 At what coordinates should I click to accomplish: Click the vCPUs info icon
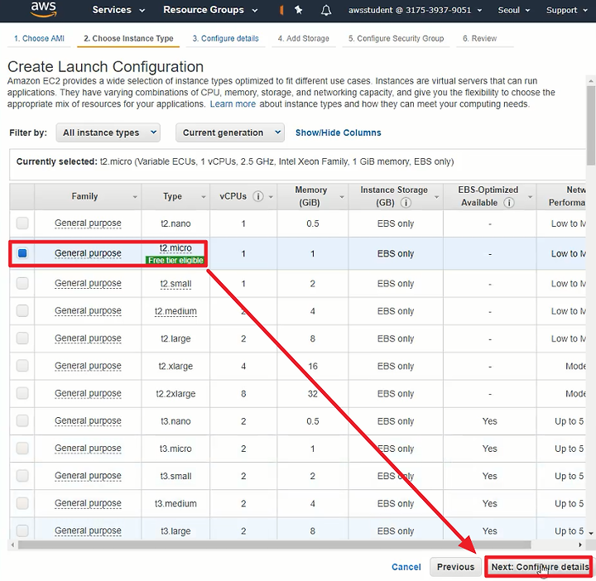[258, 196]
